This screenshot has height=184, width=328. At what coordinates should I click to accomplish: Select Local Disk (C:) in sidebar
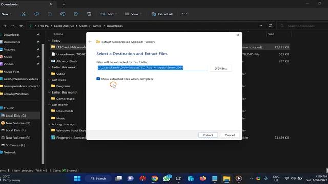[x=16, y=116]
